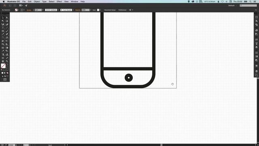
Task: Select the Magic Wand tool
Action: [3, 21]
